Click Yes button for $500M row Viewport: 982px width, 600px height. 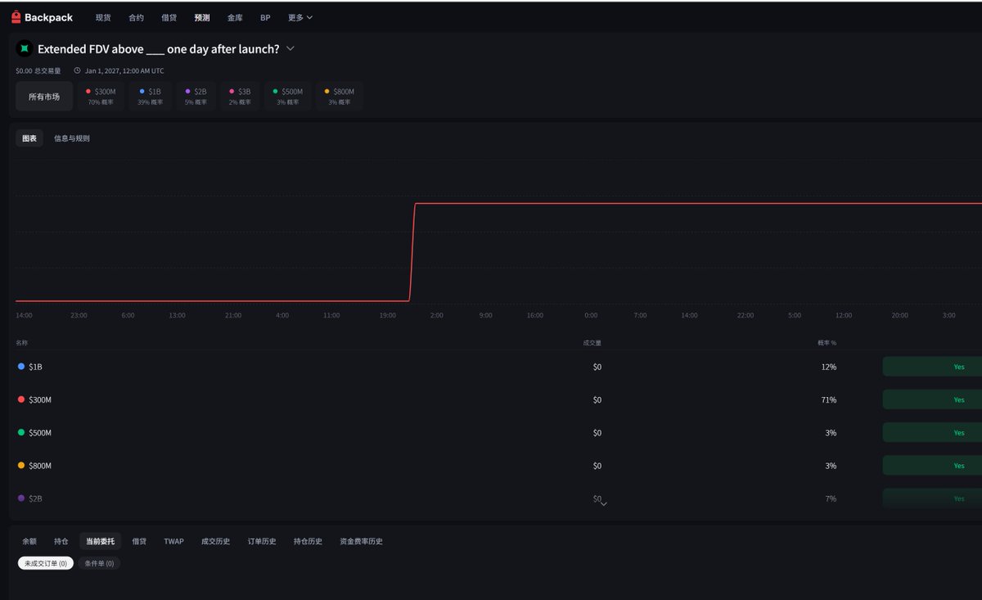pyautogui.click(x=932, y=432)
